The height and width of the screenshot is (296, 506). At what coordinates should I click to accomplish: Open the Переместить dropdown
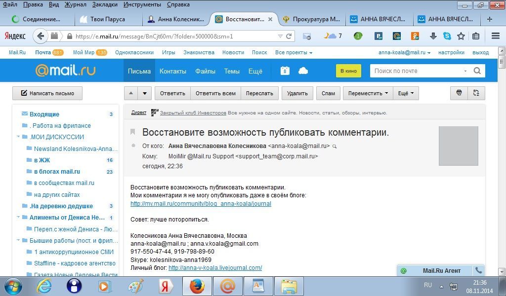point(368,93)
